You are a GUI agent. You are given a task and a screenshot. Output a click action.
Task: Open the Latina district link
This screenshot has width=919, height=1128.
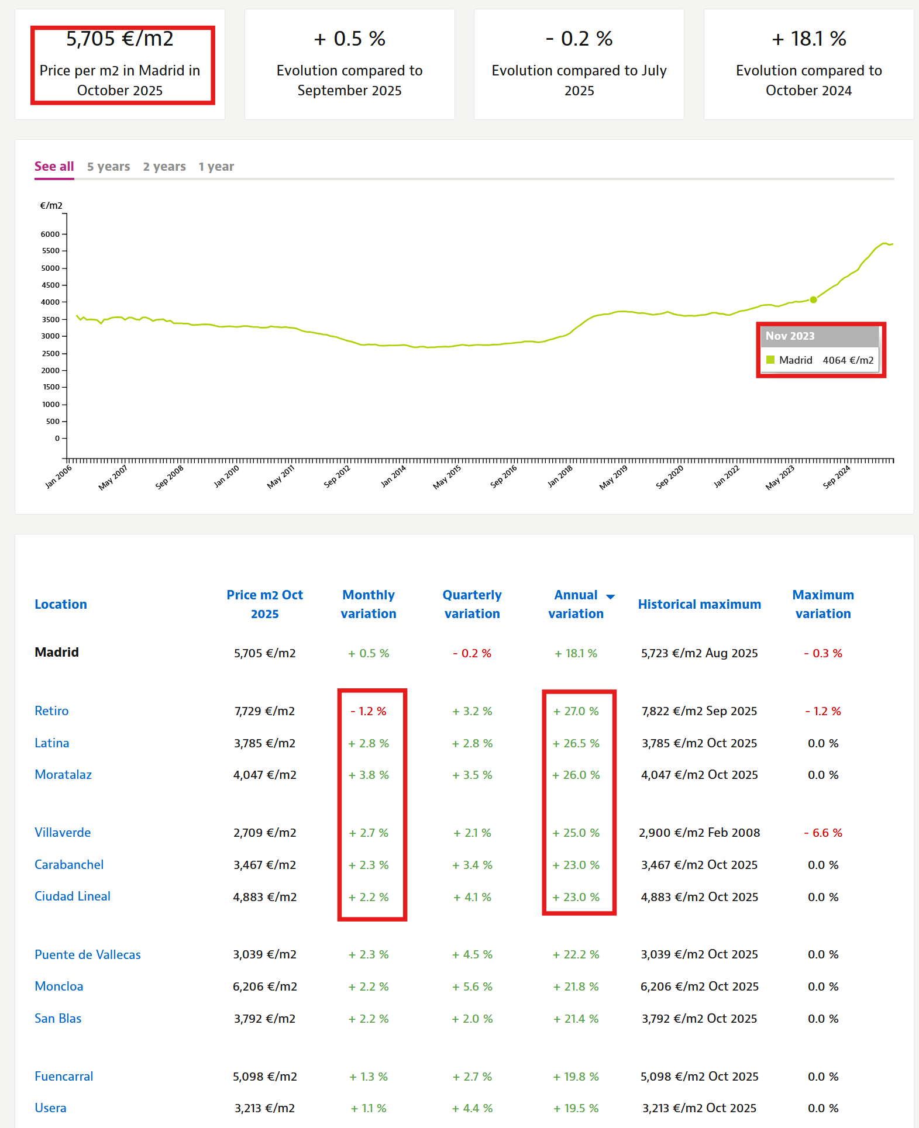[x=51, y=743]
